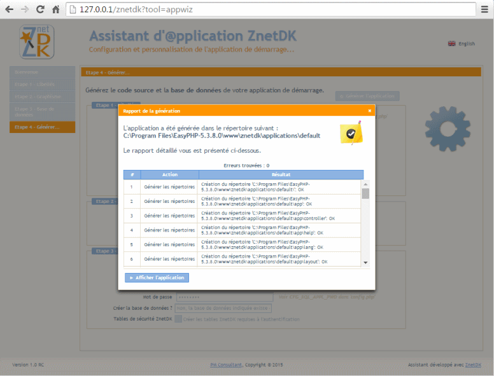This screenshot has width=494, height=376.
Task: Open the browser hamburger menu
Action: tap(484, 10)
